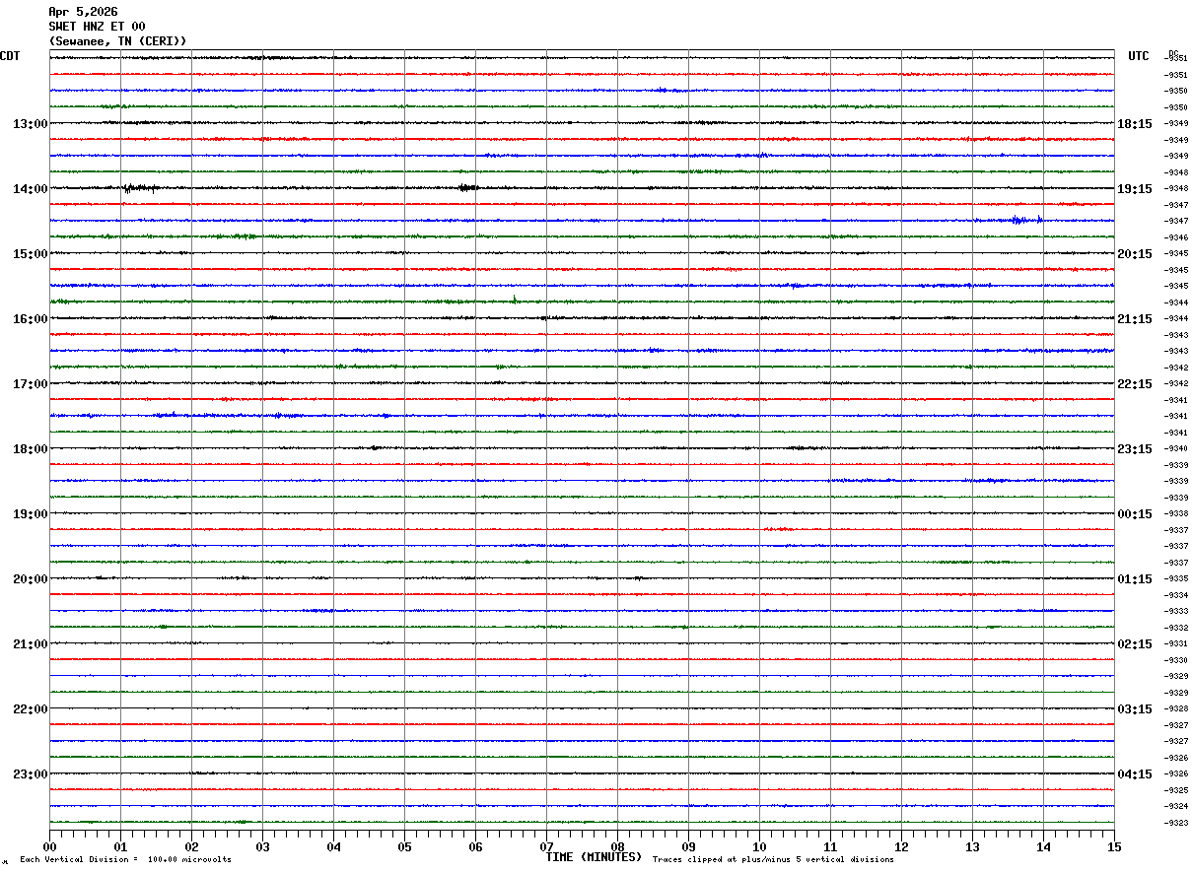Click the DC offset value "-9324"
1193x873 pixels.
pyautogui.click(x=1177, y=807)
